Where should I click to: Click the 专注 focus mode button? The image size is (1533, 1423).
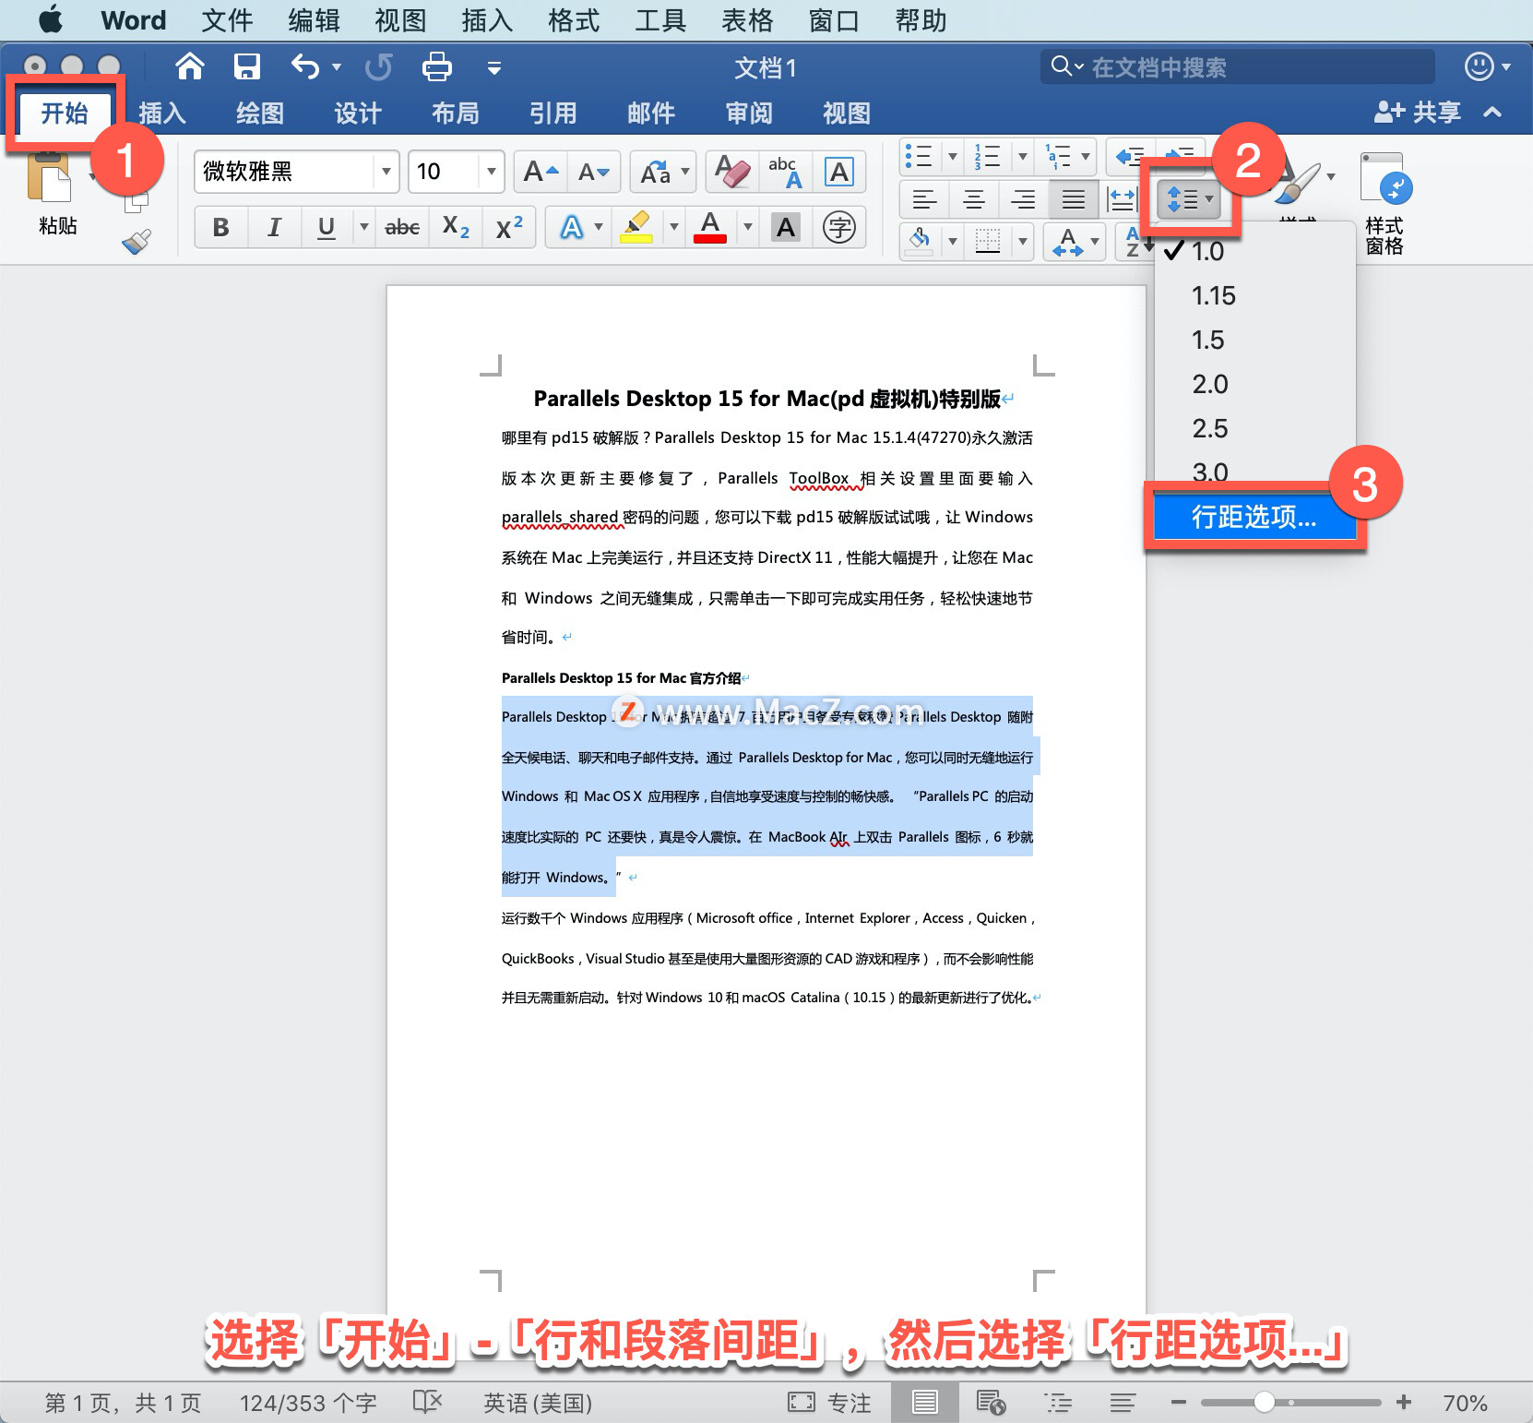pyautogui.click(x=830, y=1403)
